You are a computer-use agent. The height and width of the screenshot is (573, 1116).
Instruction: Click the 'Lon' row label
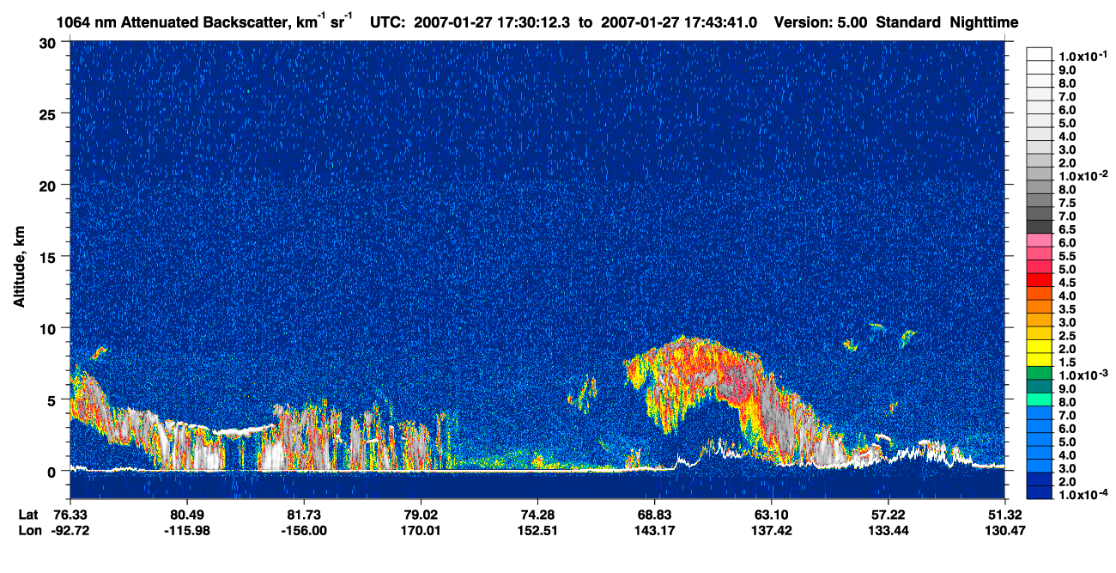coord(29,530)
